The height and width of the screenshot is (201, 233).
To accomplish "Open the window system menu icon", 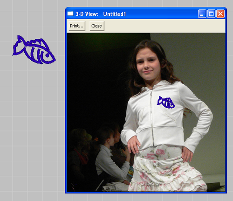I will click(x=70, y=14).
